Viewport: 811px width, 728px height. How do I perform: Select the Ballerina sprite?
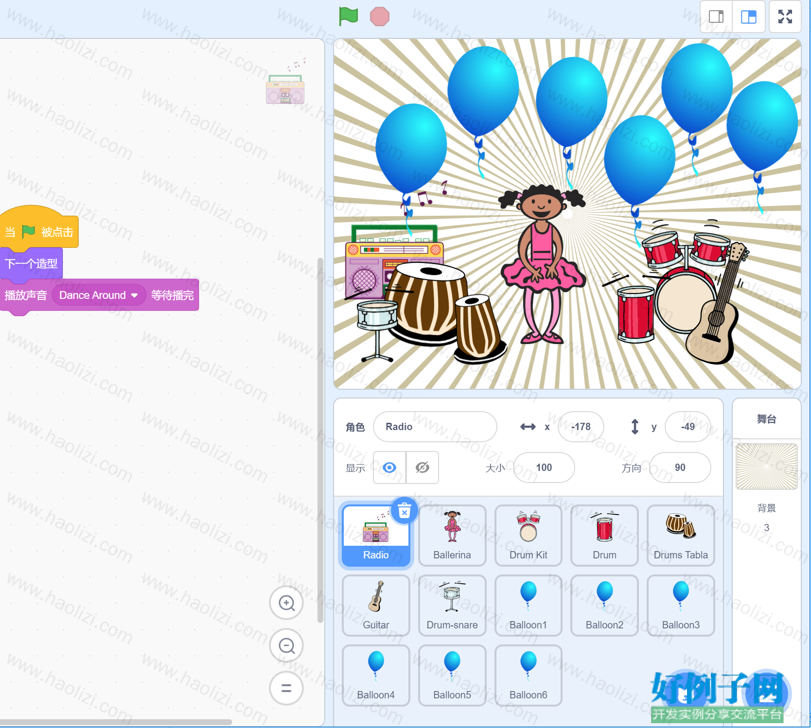pyautogui.click(x=452, y=536)
